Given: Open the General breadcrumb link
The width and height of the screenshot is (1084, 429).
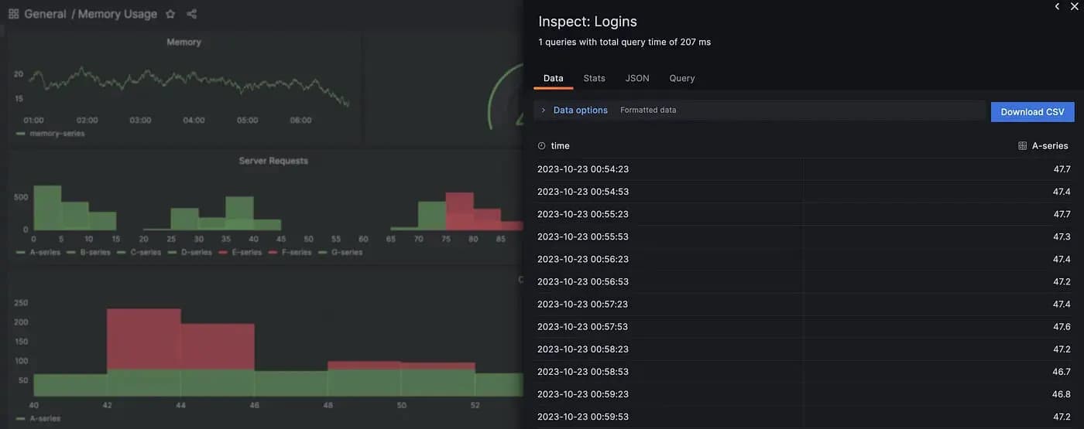Looking at the screenshot, I should [x=45, y=14].
